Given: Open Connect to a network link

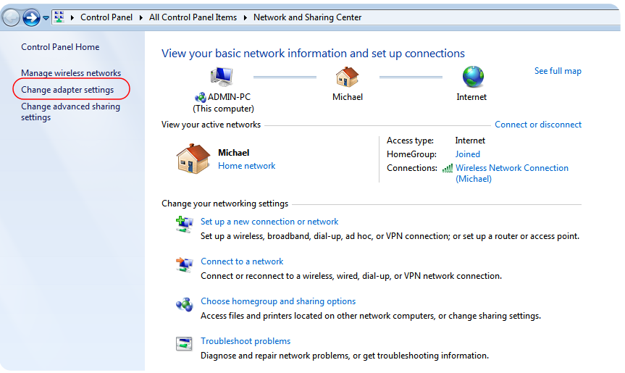Looking at the screenshot, I should click(242, 261).
